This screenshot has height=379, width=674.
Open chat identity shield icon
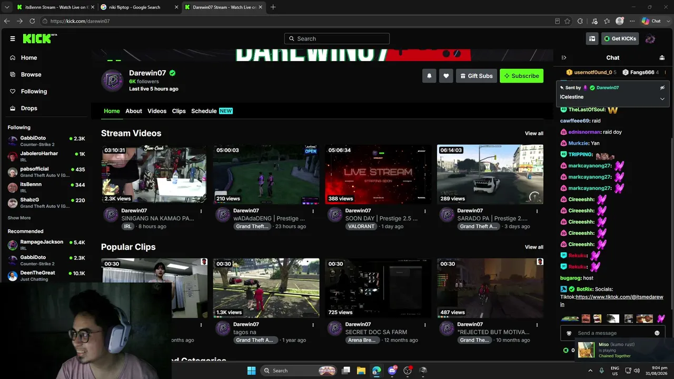[x=569, y=333]
